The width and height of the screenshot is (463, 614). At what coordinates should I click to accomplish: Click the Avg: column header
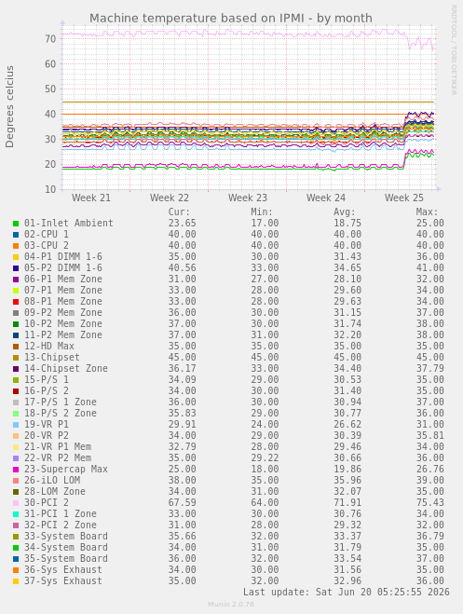(345, 211)
